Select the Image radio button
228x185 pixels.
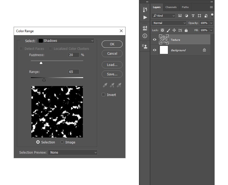[x=62, y=142]
